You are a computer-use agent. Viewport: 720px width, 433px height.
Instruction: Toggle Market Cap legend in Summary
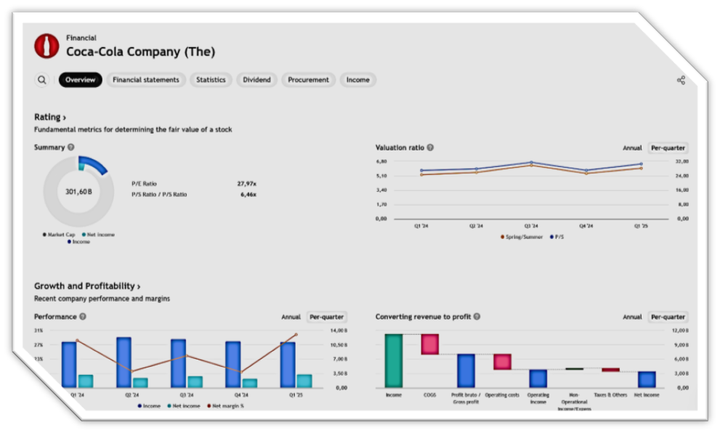coord(59,235)
